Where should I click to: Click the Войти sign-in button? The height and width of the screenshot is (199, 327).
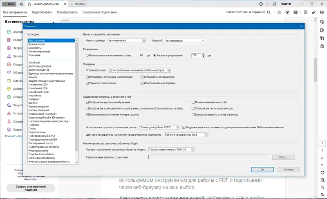point(286,4)
